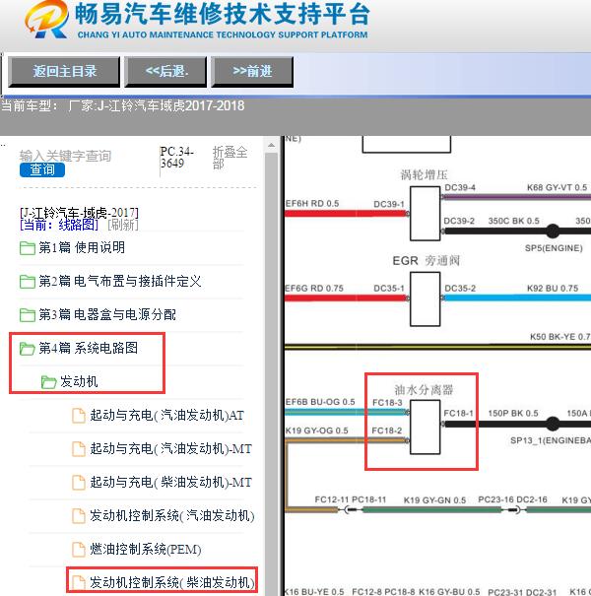Image resolution: width=591 pixels, height=596 pixels.
Task: Click the EF6H RD 0.5 wire label
Action: 312,203
